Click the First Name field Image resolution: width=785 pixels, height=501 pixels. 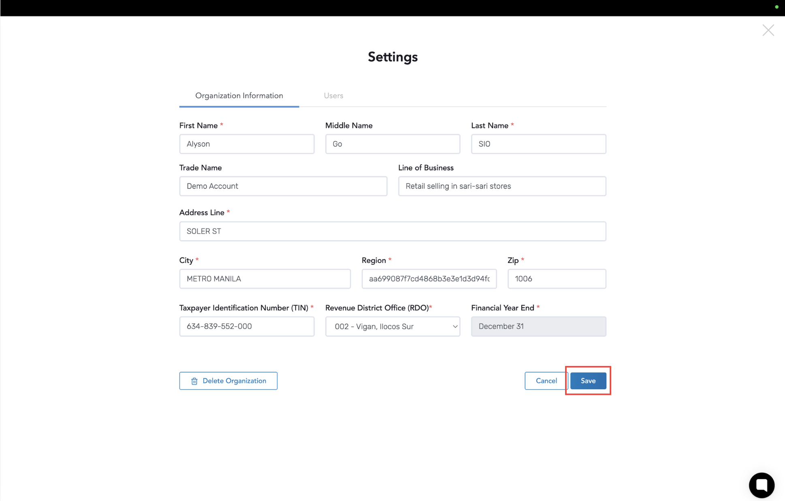coord(247,144)
